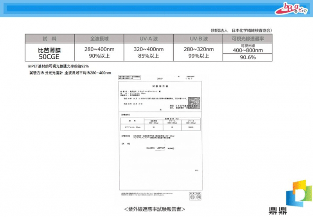Screen dimensions: 313x217
Task: Click the 280~320nm 99%以上 cell
Action: (x=198, y=53)
